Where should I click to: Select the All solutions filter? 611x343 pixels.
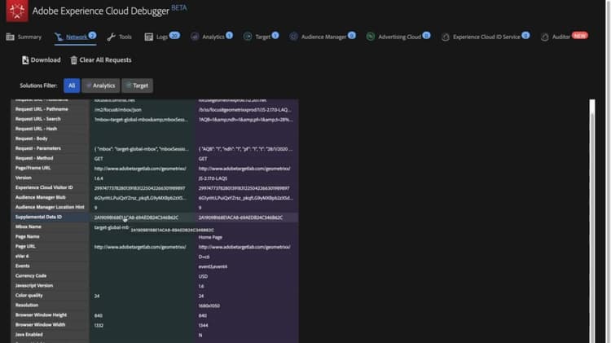pos(72,86)
